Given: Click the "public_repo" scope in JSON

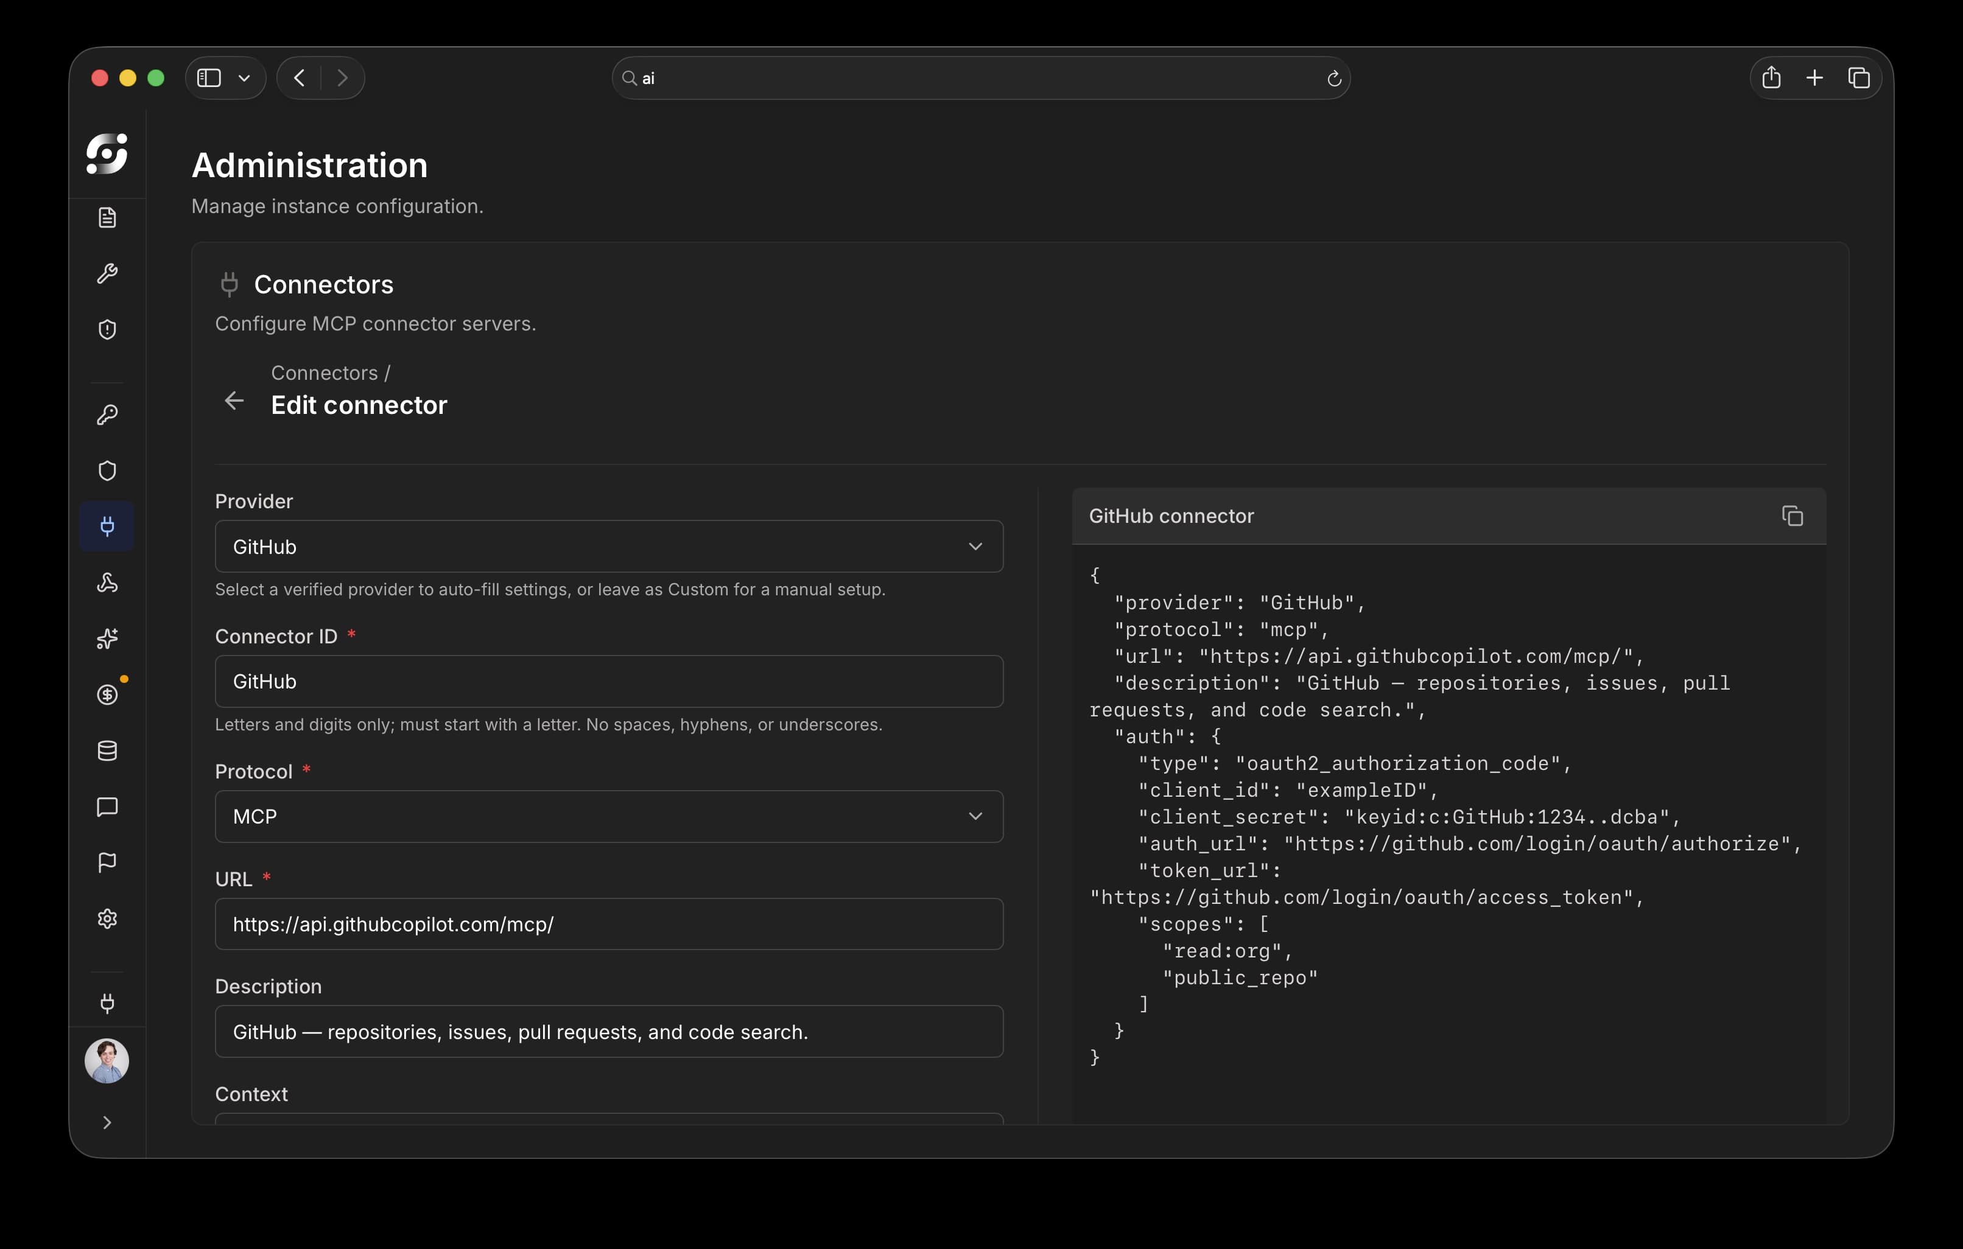Looking at the screenshot, I should [x=1240, y=978].
